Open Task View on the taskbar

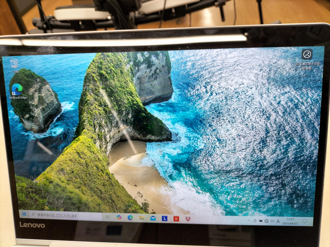coord(108,217)
